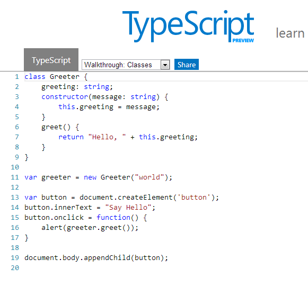
Task: Click the PREVIEW badge under the logo
Action: click(243, 40)
